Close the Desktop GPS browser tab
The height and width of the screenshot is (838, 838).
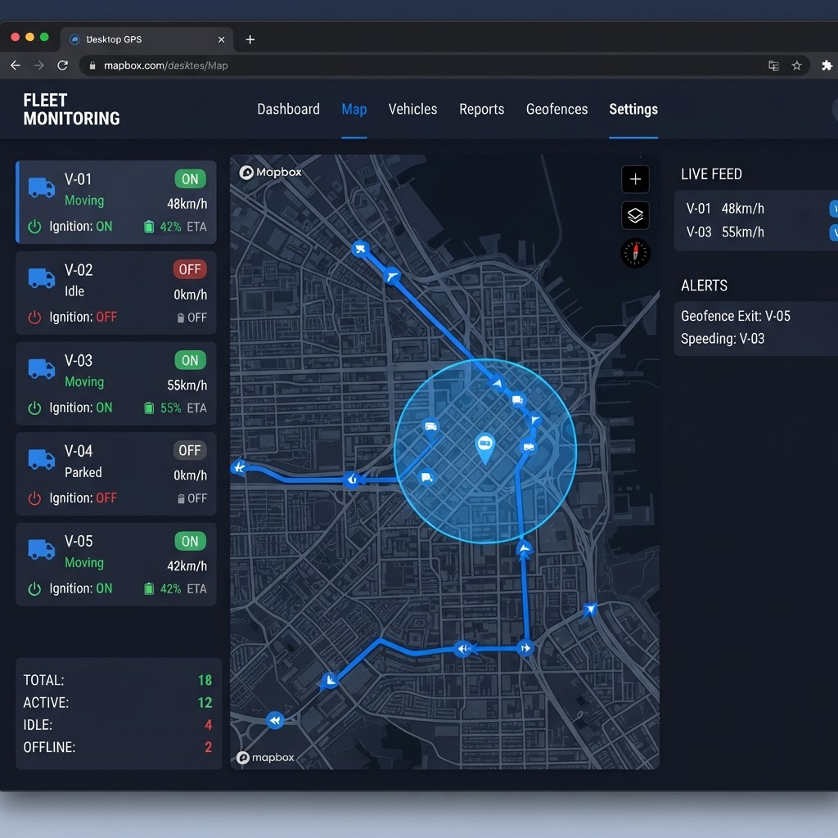coord(221,39)
